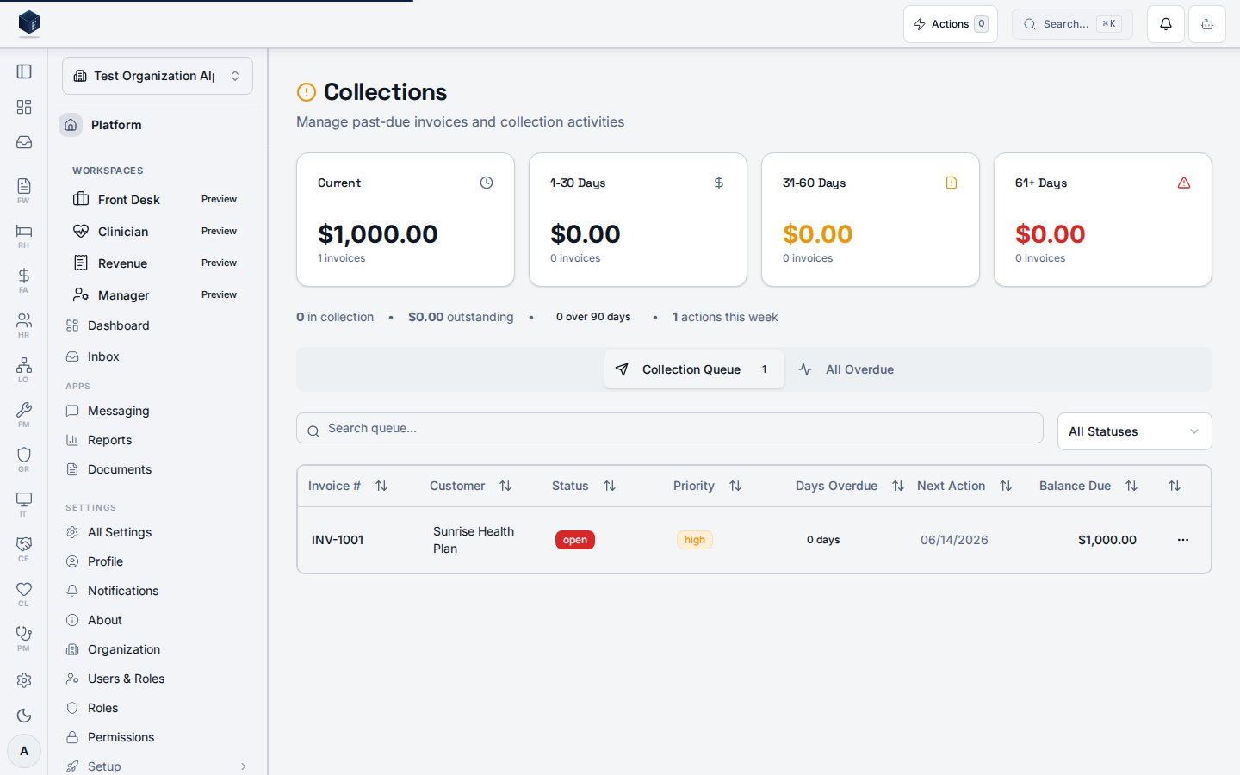Open the user avatar A
This screenshot has height=775, width=1240.
(24, 751)
